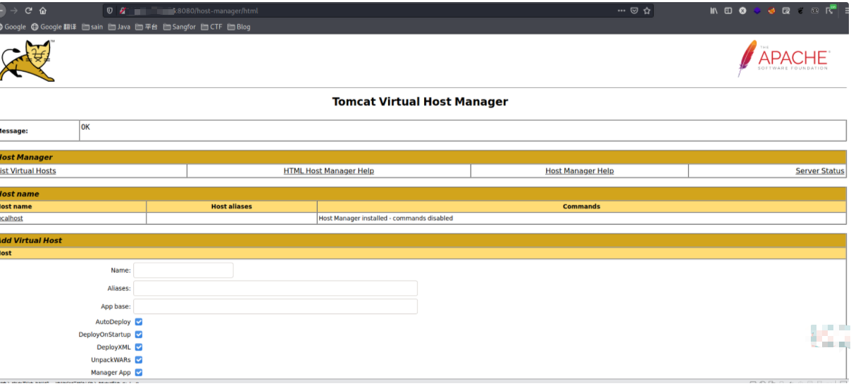The image size is (851, 386).
Task: Click the window search extension icon
Action: point(785,11)
